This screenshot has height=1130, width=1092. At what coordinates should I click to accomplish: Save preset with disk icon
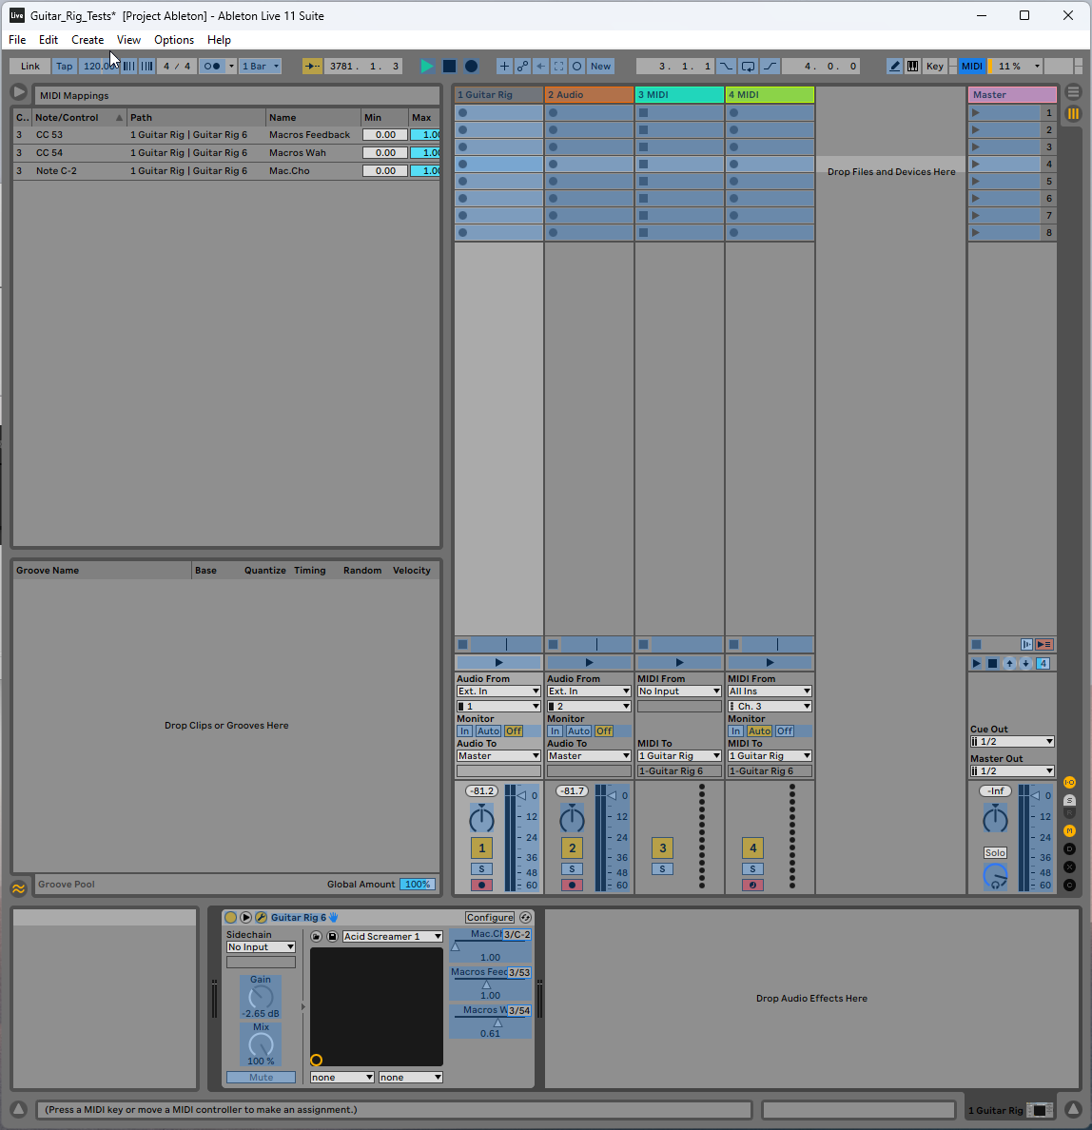[x=332, y=936]
